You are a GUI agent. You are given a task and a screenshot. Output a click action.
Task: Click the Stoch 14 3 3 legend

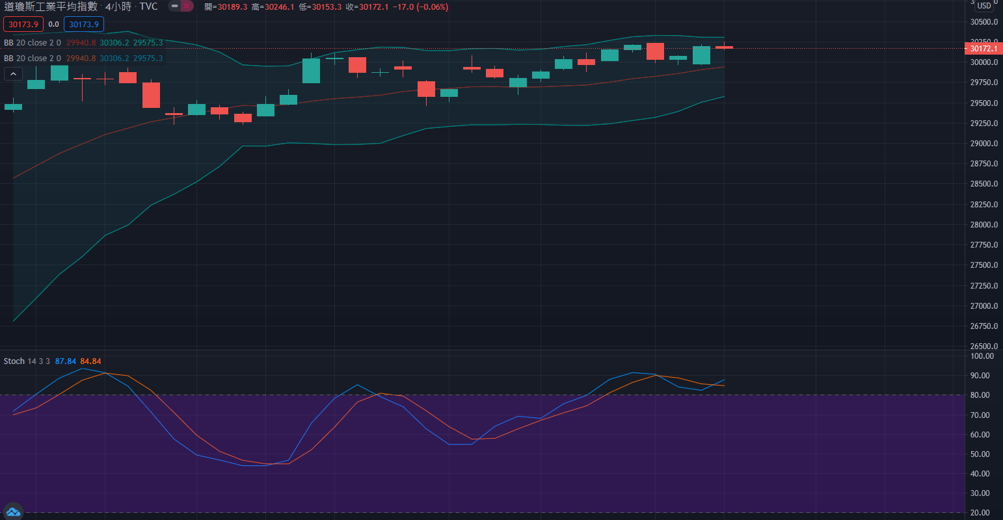(x=27, y=361)
